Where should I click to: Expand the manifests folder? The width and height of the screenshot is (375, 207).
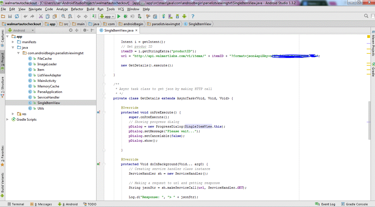[13, 42]
